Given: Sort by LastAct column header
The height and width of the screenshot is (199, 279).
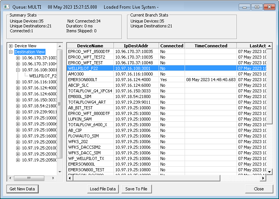Looking at the screenshot, I should coord(252,46).
